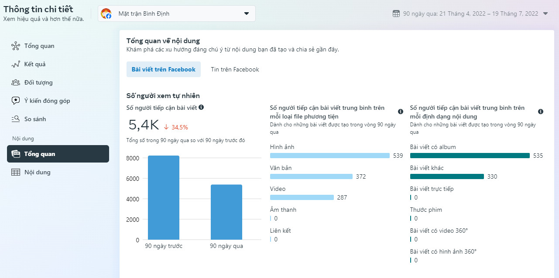Switch to Bài viết trên Facebook tab
559x278 pixels.
coord(164,69)
